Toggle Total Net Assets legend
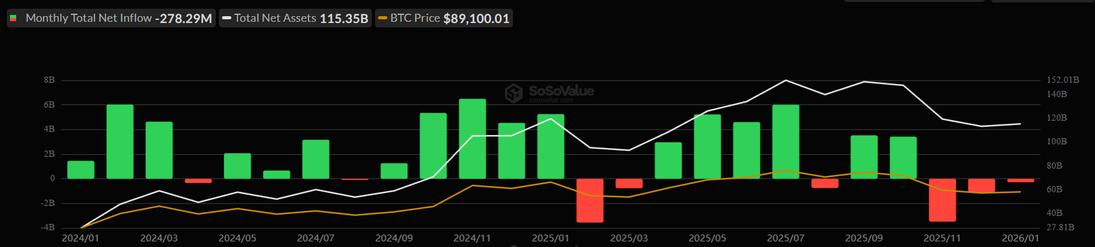 click(x=295, y=18)
